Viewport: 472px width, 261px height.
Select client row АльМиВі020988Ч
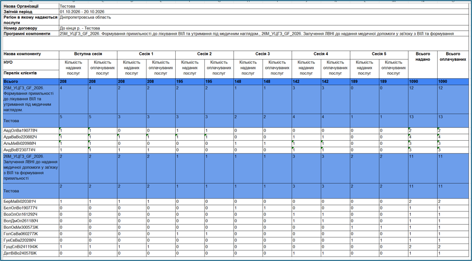point(31,143)
